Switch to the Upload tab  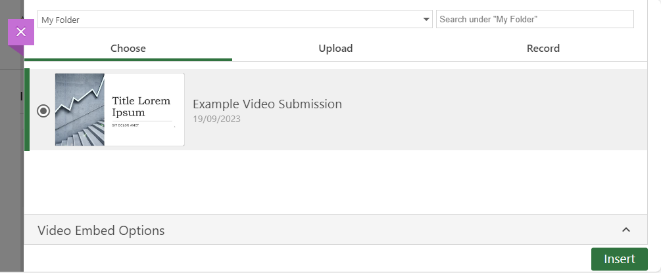tap(335, 49)
